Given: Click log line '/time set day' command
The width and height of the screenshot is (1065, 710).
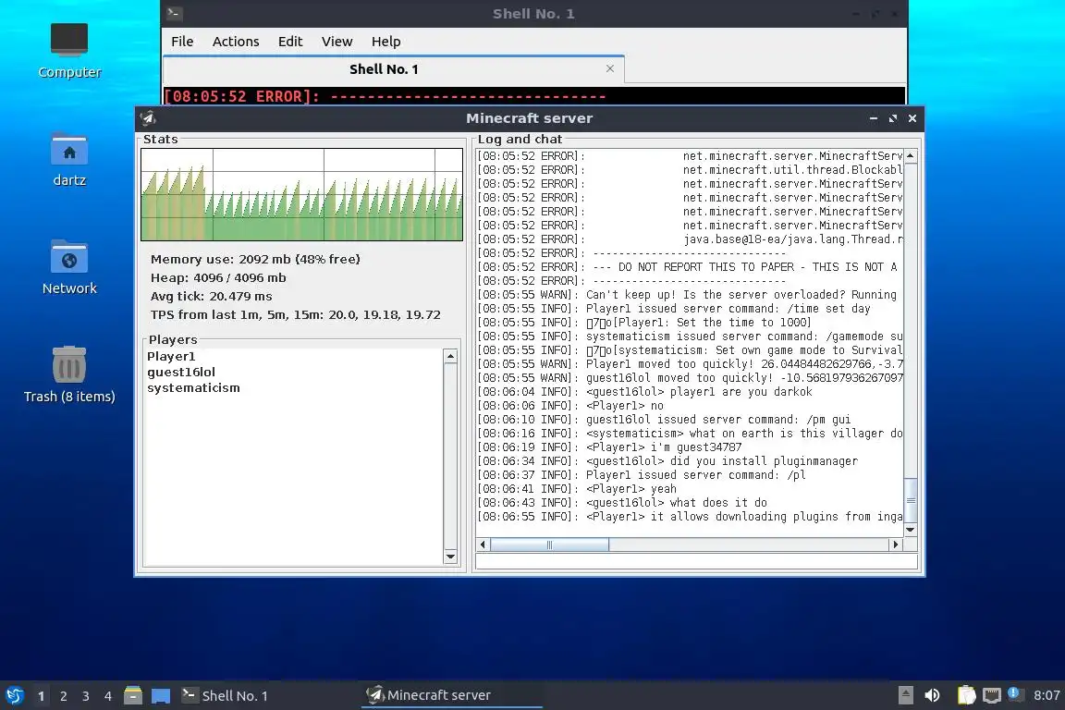Looking at the screenshot, I should tap(674, 309).
